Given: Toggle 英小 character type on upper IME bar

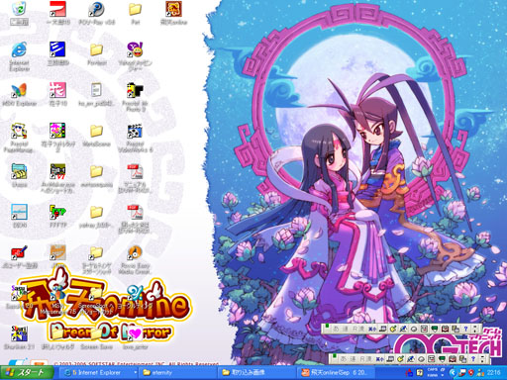Looking at the screenshot, I should 372,329.
